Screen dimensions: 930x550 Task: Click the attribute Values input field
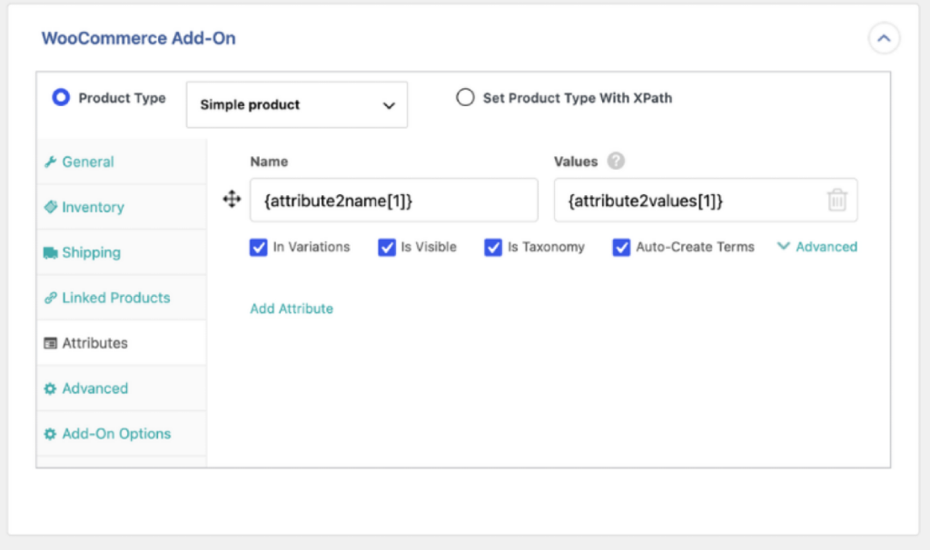pos(705,201)
